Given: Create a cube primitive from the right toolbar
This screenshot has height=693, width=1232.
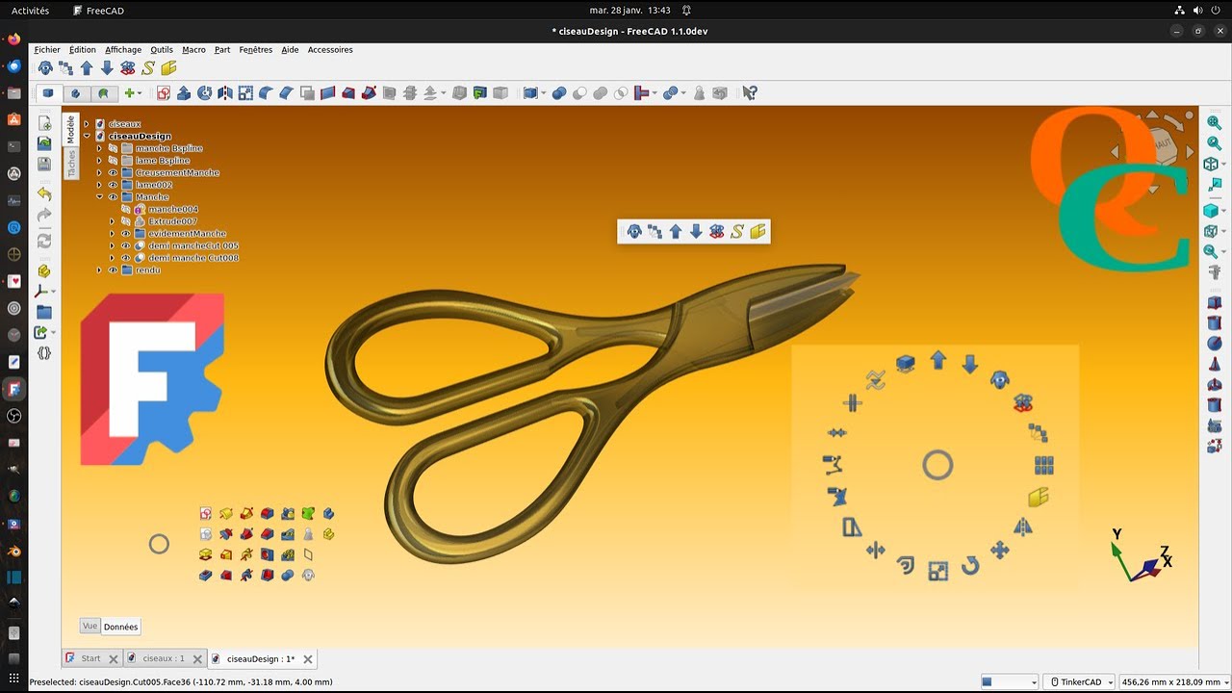Looking at the screenshot, I should 1214,303.
